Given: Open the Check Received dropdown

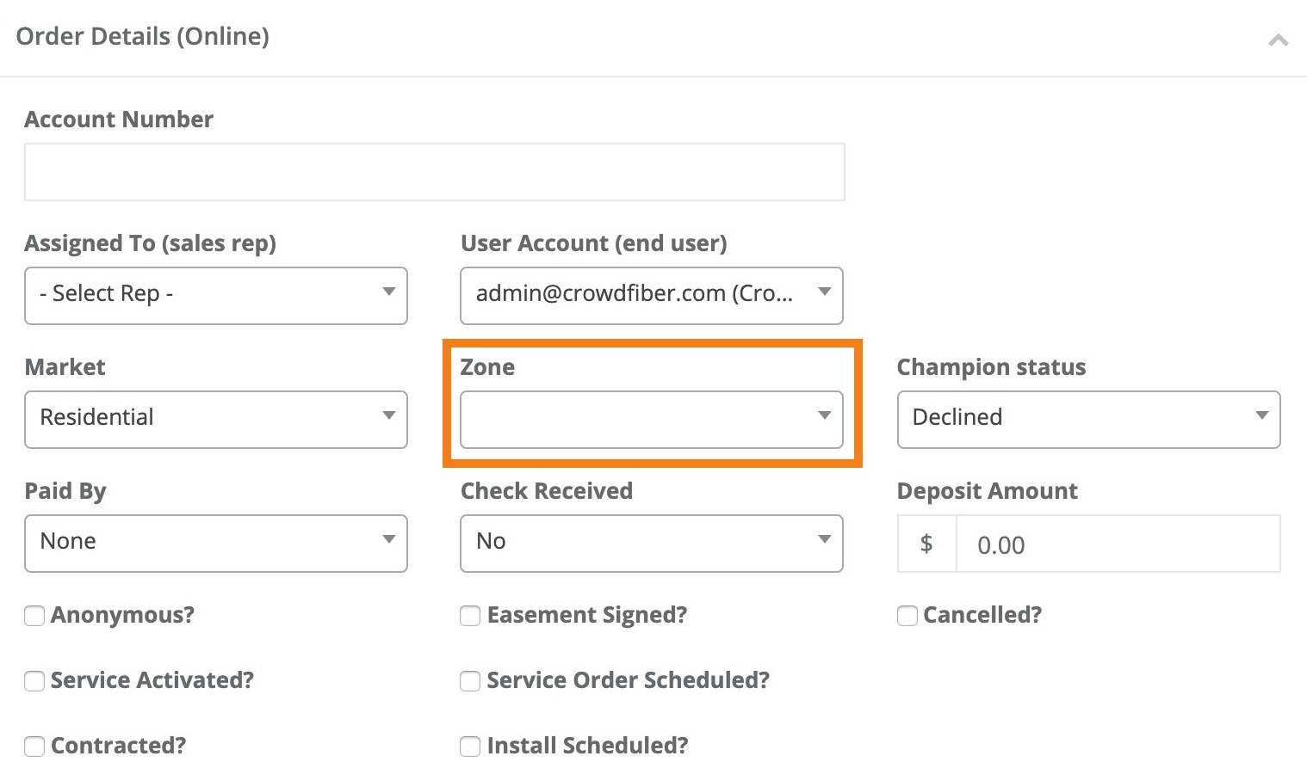Looking at the screenshot, I should pyautogui.click(x=651, y=543).
